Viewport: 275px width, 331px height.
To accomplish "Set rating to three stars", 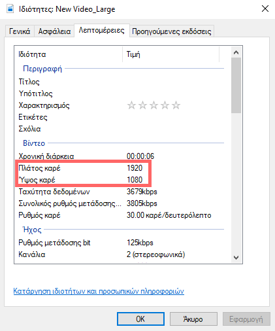I will click(154, 105).
